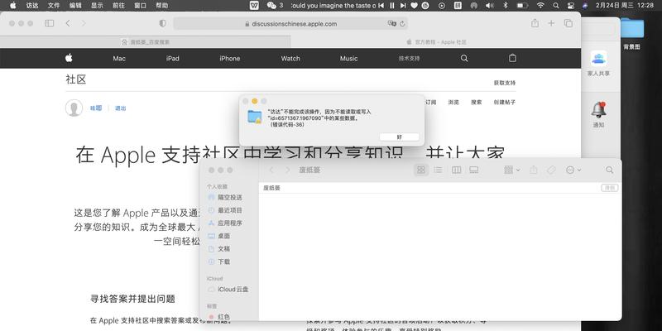Click the shopping bag icon

512,58
